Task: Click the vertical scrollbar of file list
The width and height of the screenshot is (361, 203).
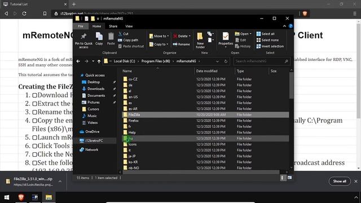Action: pos(291,86)
